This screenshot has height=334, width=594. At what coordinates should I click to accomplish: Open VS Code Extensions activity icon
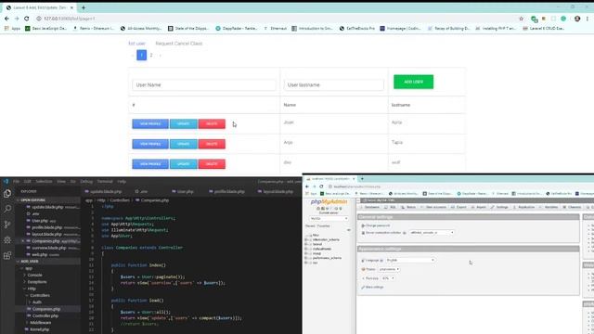[7, 256]
